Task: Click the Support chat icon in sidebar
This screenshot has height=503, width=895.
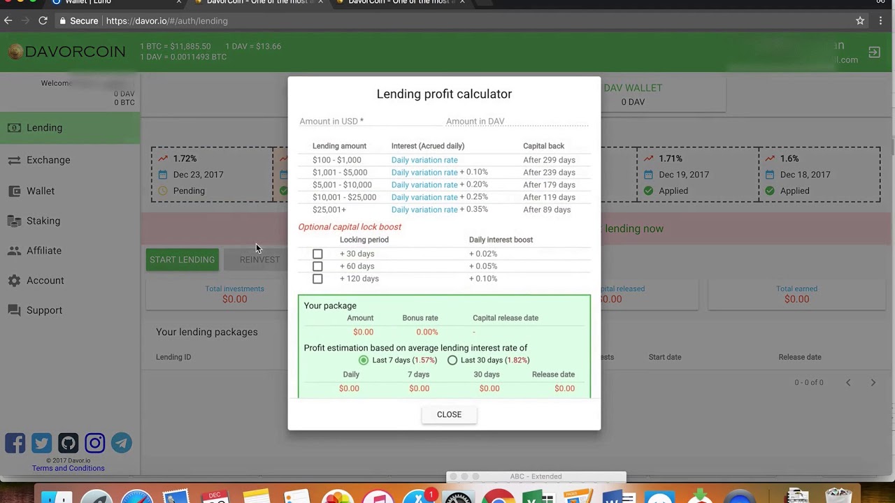Action: click(14, 310)
